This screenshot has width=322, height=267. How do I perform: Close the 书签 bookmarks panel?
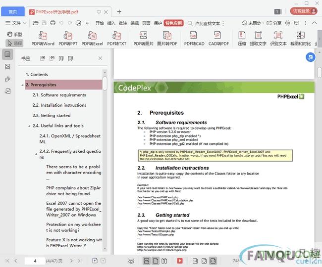click(100, 58)
